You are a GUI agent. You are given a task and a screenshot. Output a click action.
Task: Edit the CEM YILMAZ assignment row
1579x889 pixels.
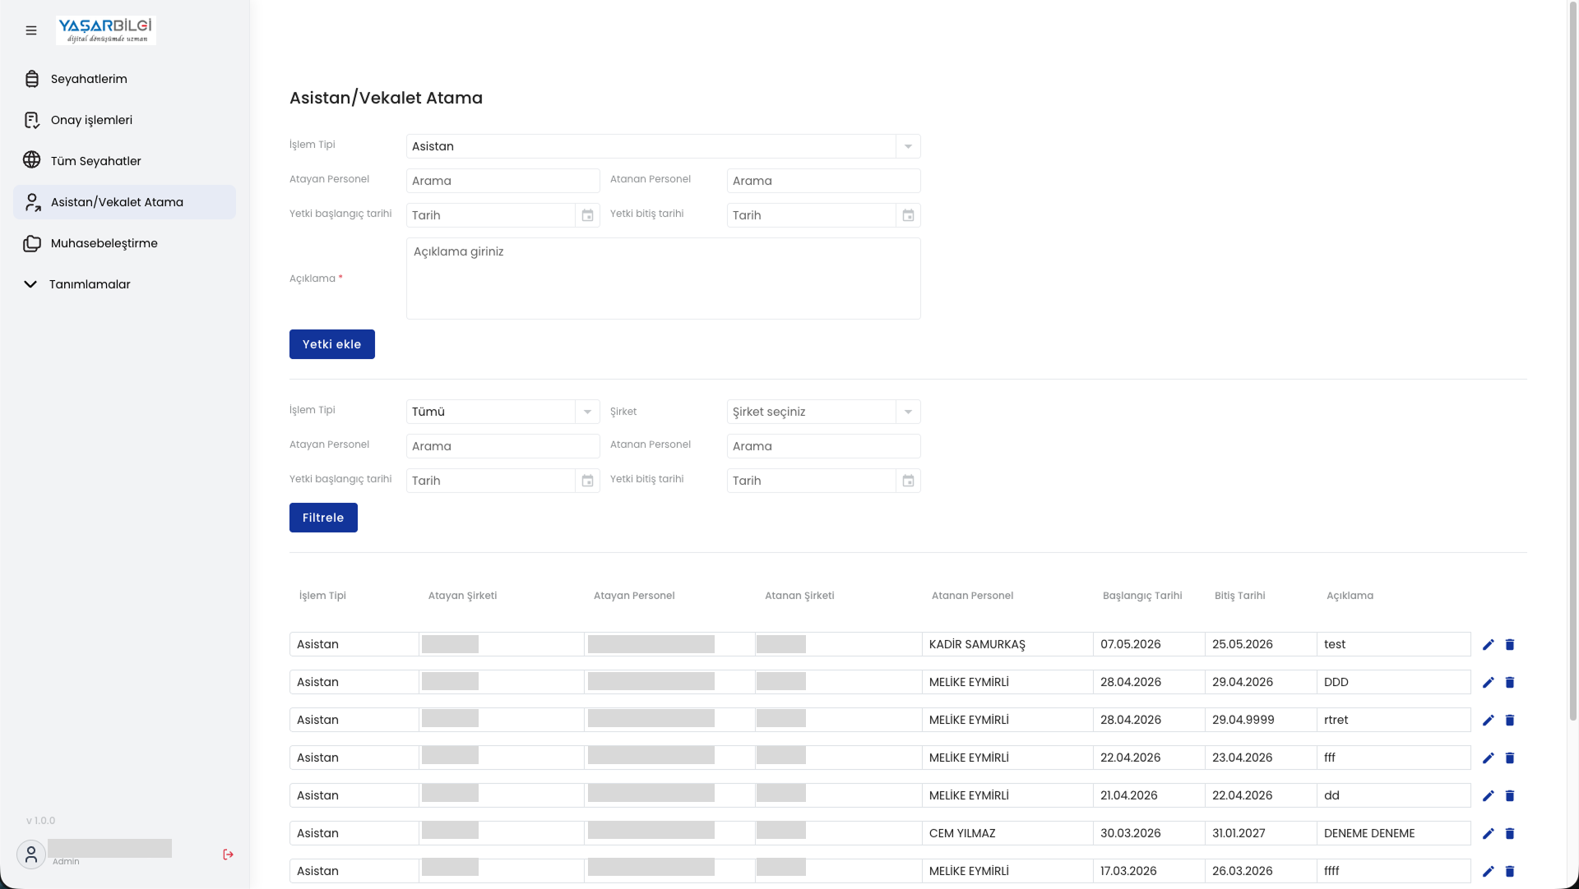click(x=1488, y=834)
